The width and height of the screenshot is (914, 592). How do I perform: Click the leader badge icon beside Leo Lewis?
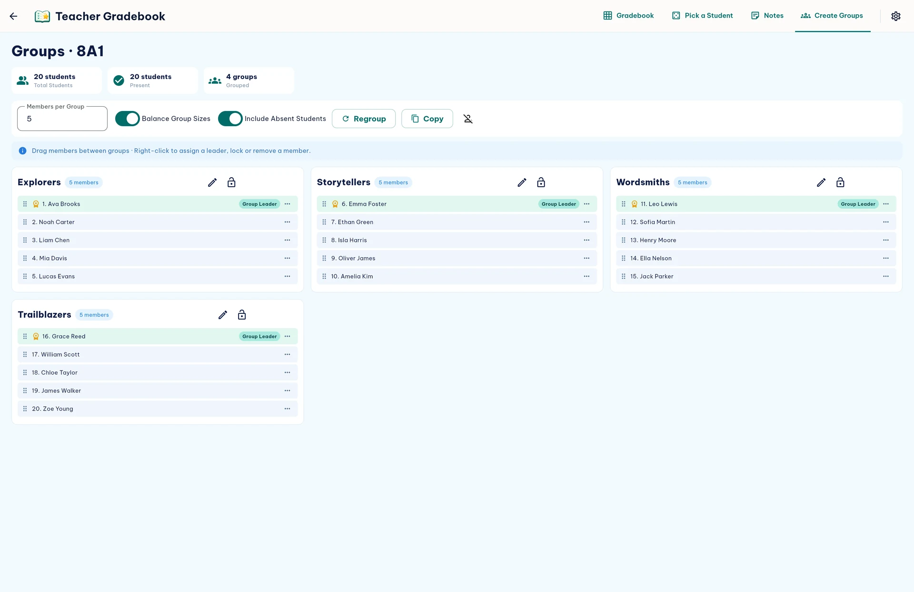(x=635, y=204)
